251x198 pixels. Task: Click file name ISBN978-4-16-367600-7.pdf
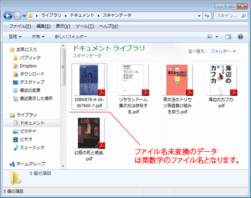(x=89, y=103)
